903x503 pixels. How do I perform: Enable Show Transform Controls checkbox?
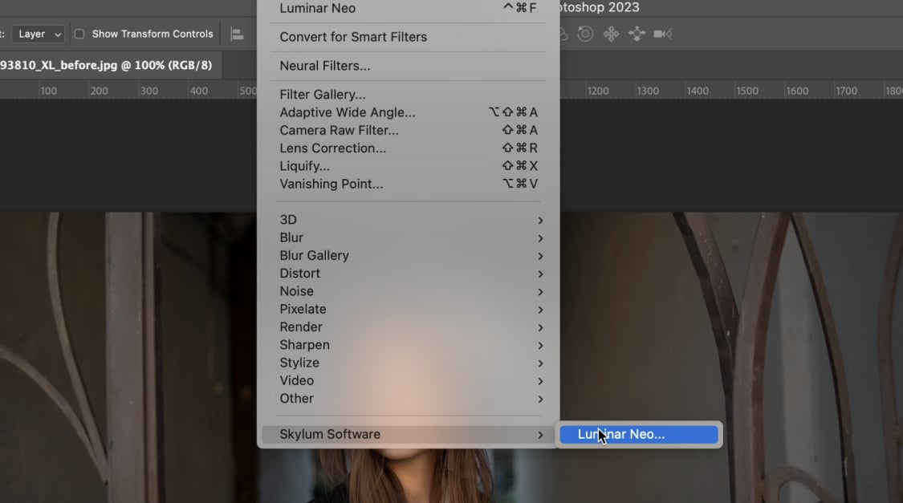pos(79,34)
